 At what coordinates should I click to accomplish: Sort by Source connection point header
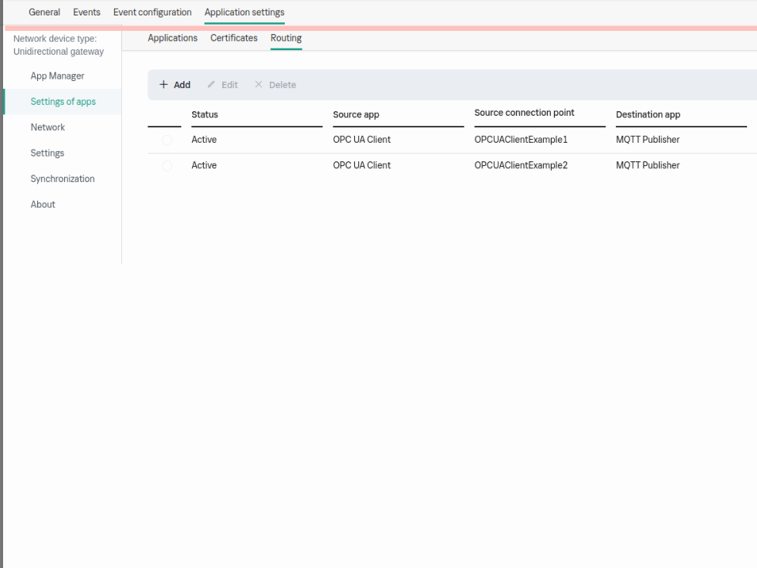coord(524,113)
